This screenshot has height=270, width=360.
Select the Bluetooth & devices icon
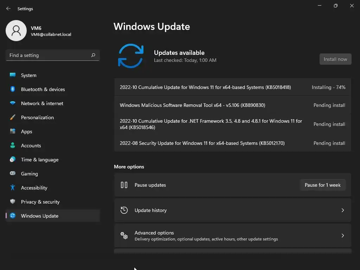[13, 89]
